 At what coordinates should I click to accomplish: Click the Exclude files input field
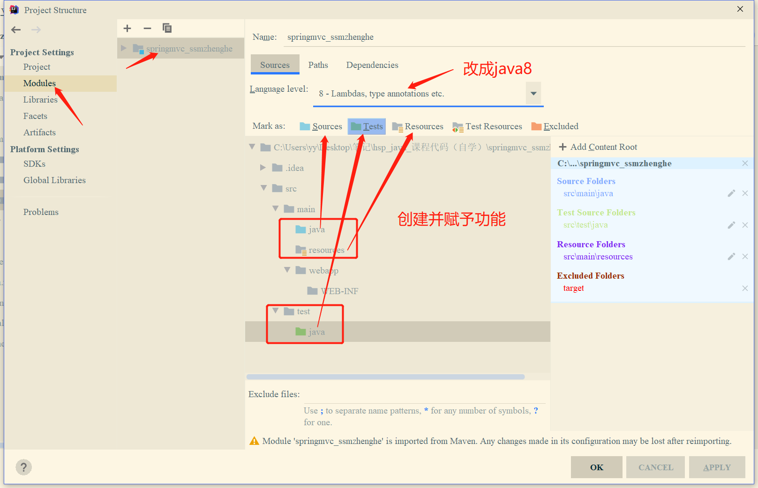click(425, 395)
